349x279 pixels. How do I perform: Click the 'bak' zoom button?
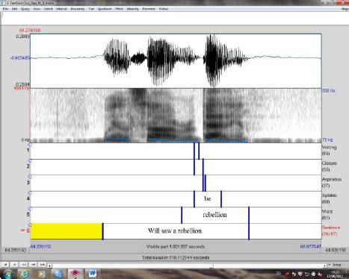[x=43, y=265]
